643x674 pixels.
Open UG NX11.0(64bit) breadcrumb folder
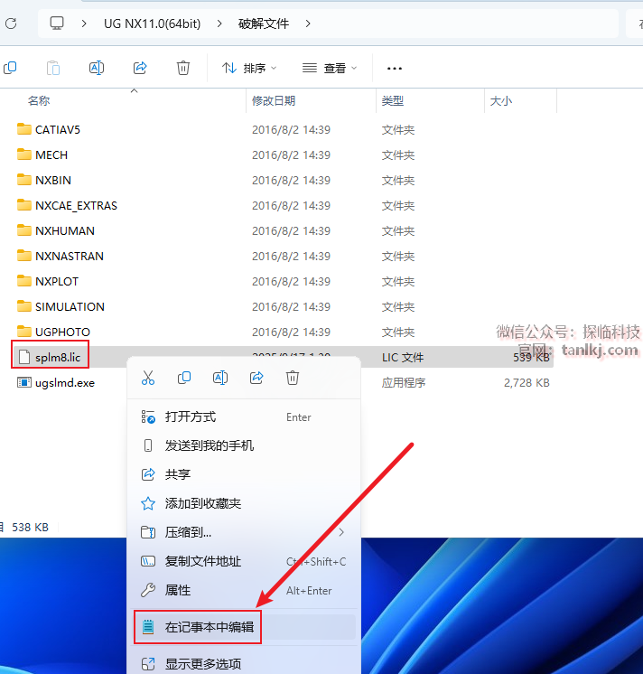click(x=152, y=23)
